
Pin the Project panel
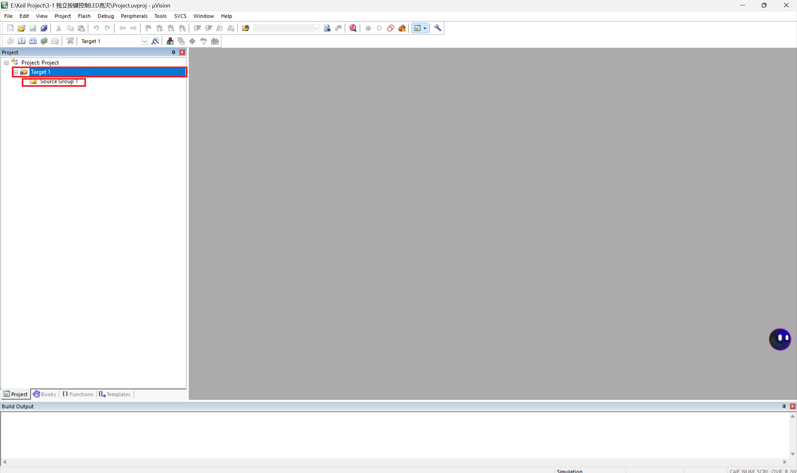174,52
